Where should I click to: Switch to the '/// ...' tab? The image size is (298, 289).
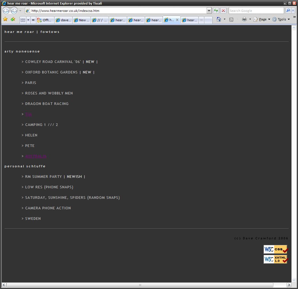click(100, 20)
